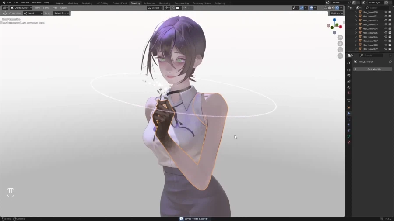Select Hair_Low.031 in the outliner
Viewport: 394px width, 221px height.
click(370, 16)
